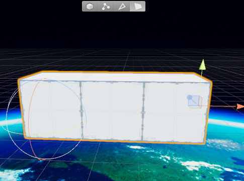Switch to Object selection mode
244x181 pixels.
coord(90,7)
